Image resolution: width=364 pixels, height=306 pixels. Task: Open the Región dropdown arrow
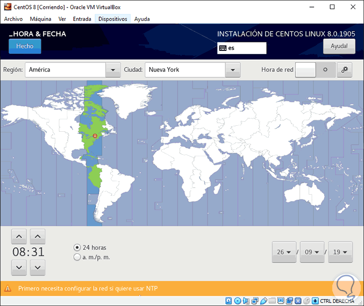click(x=113, y=70)
